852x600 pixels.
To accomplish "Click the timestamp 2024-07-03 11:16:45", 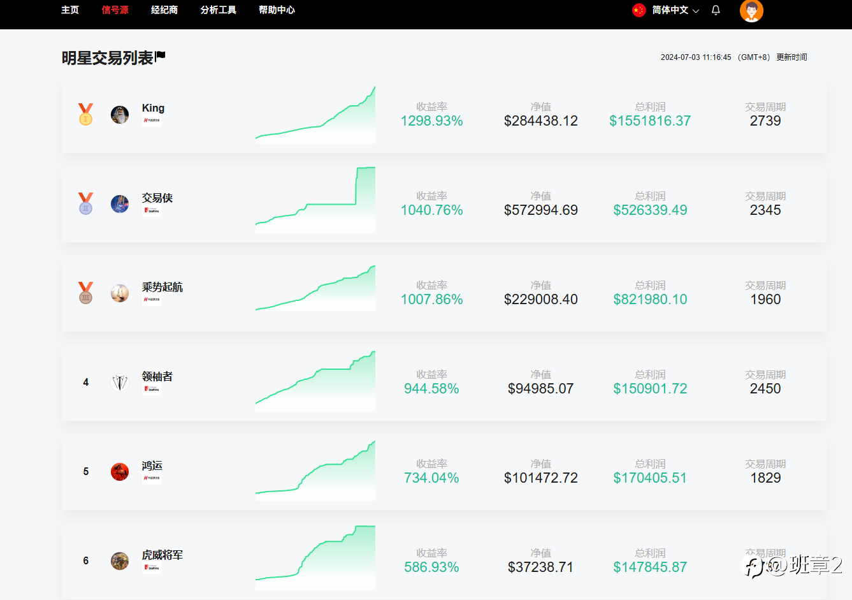I will tap(696, 57).
